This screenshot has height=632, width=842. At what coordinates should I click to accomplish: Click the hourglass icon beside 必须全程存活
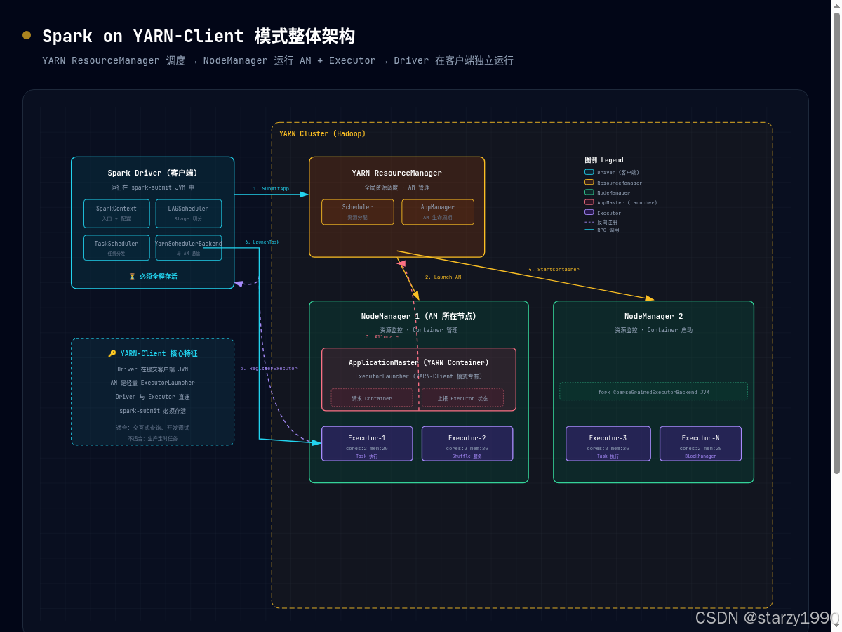132,277
